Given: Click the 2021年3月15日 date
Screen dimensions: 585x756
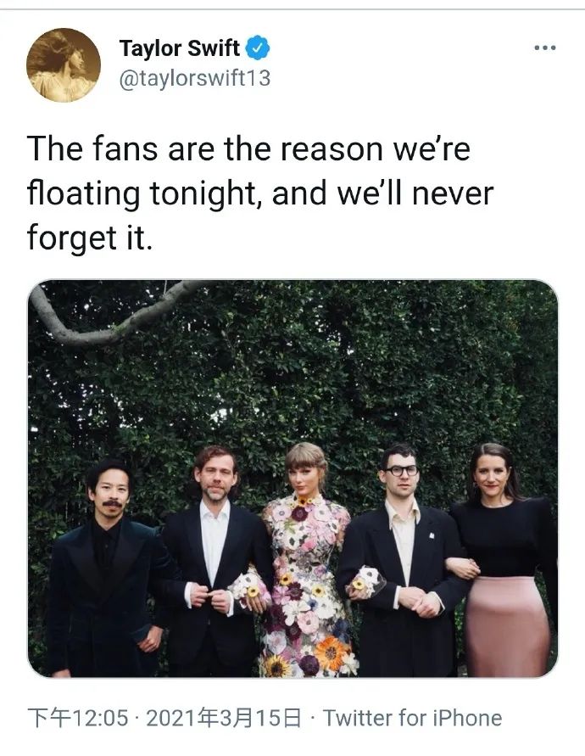Looking at the screenshot, I should point(224,718).
